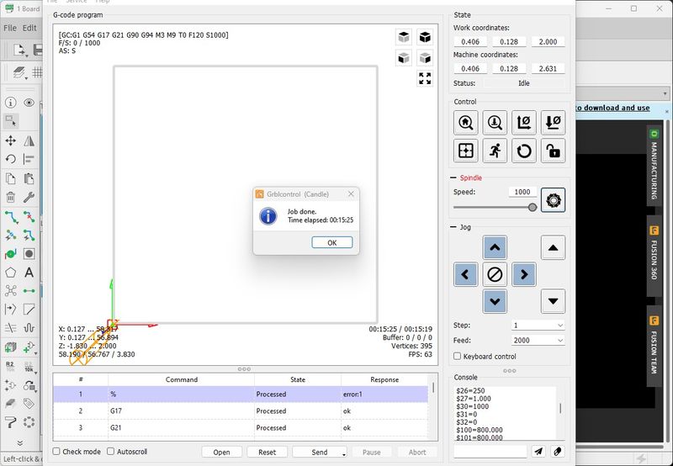Click the Command column header

[181, 379]
